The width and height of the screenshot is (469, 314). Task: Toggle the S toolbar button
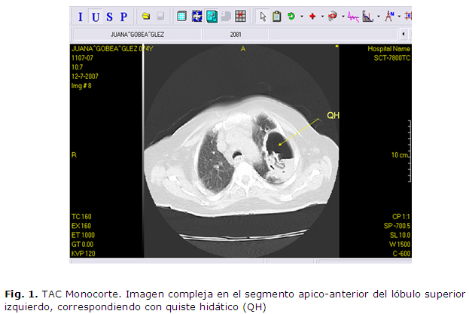click(x=110, y=17)
